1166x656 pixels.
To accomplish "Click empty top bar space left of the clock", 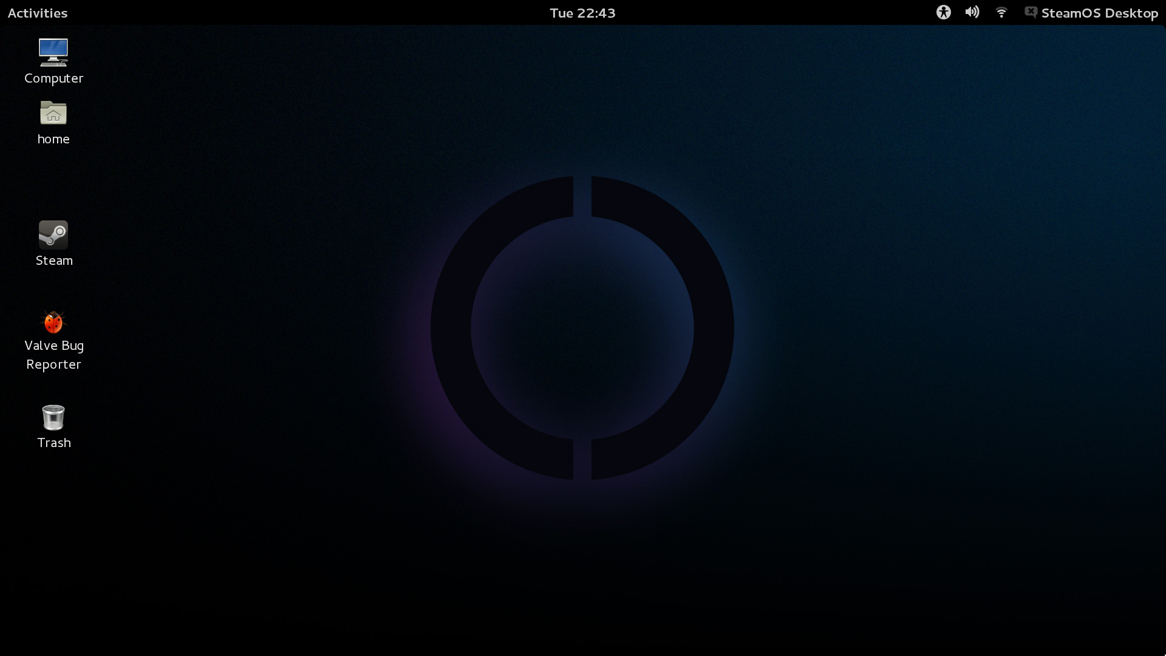I will 304,13.
